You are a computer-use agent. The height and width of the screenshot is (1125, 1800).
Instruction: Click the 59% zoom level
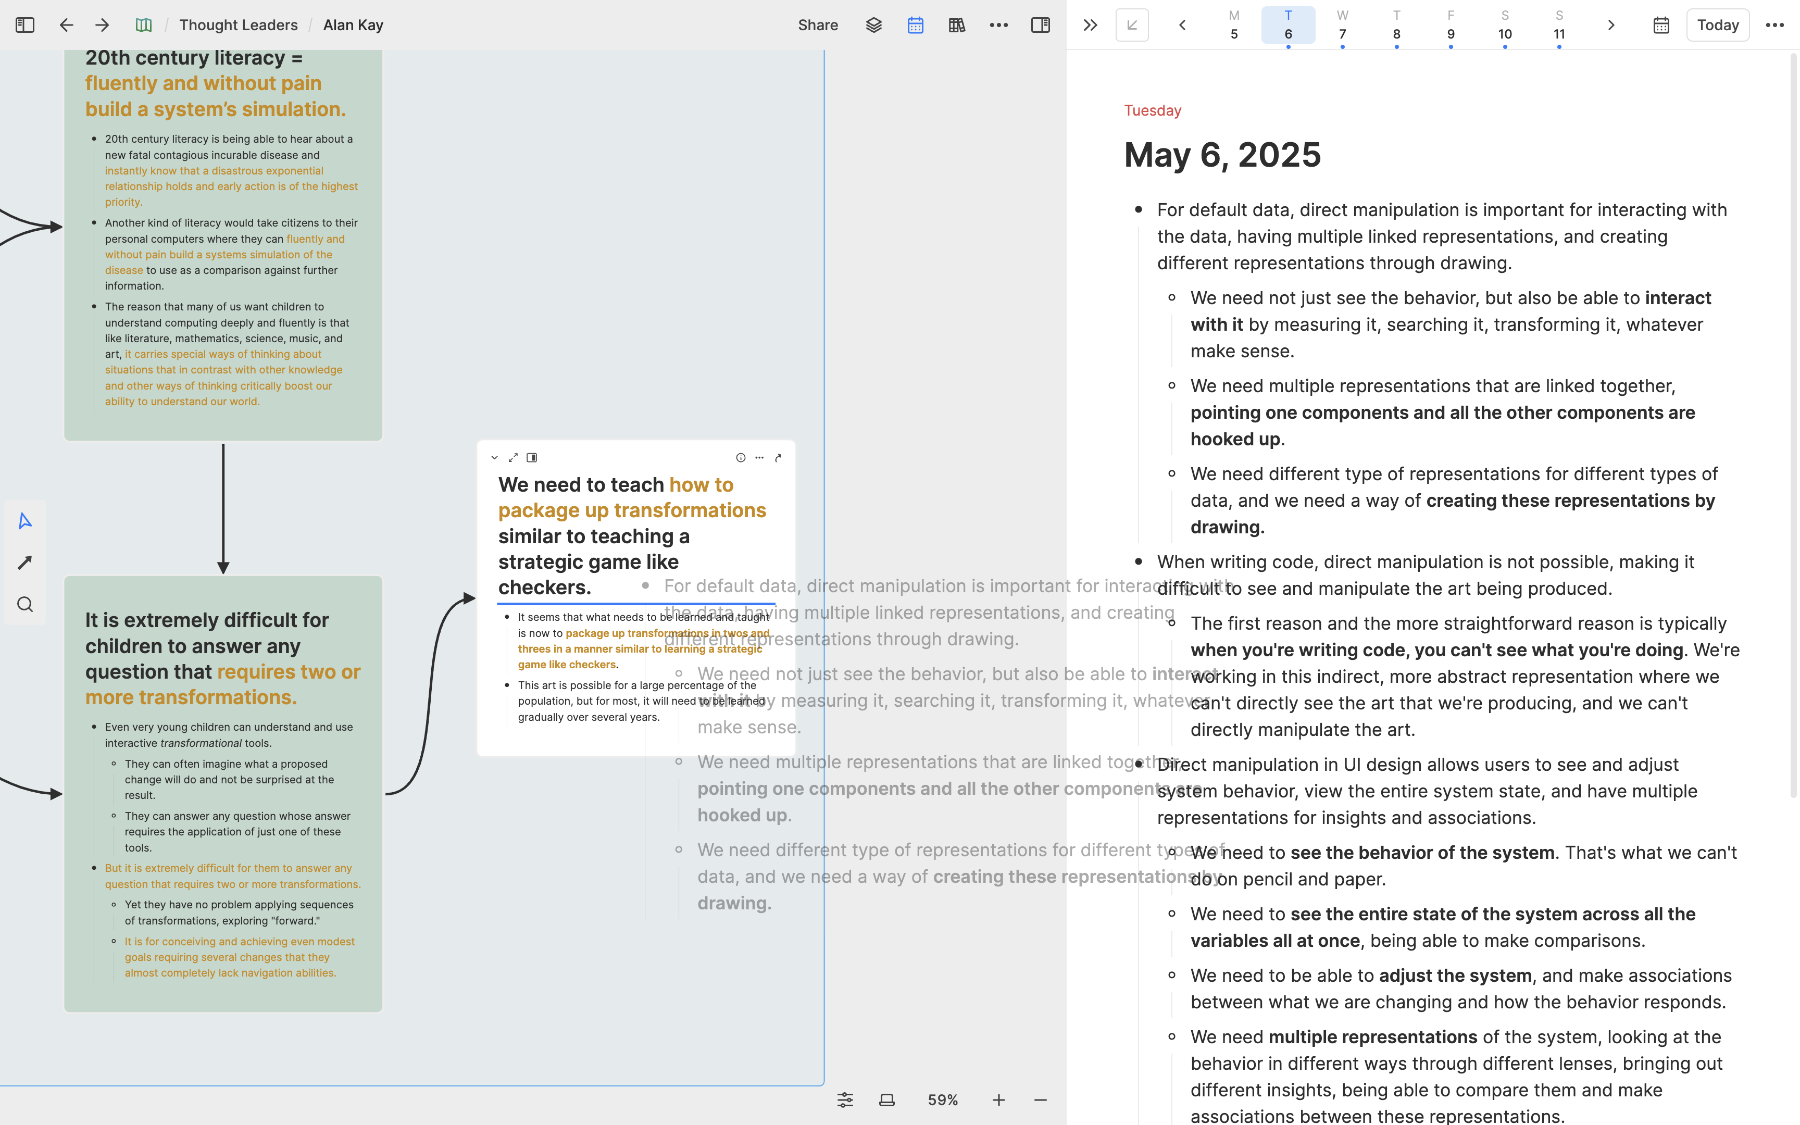click(942, 1099)
